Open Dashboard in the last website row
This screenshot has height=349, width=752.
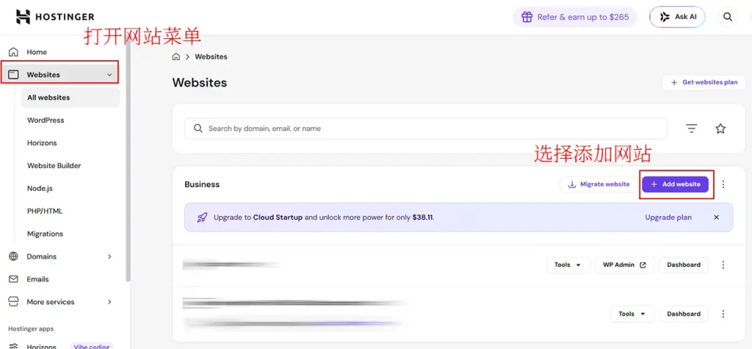tap(684, 314)
